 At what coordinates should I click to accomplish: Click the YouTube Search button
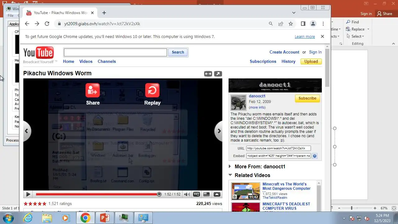click(178, 52)
